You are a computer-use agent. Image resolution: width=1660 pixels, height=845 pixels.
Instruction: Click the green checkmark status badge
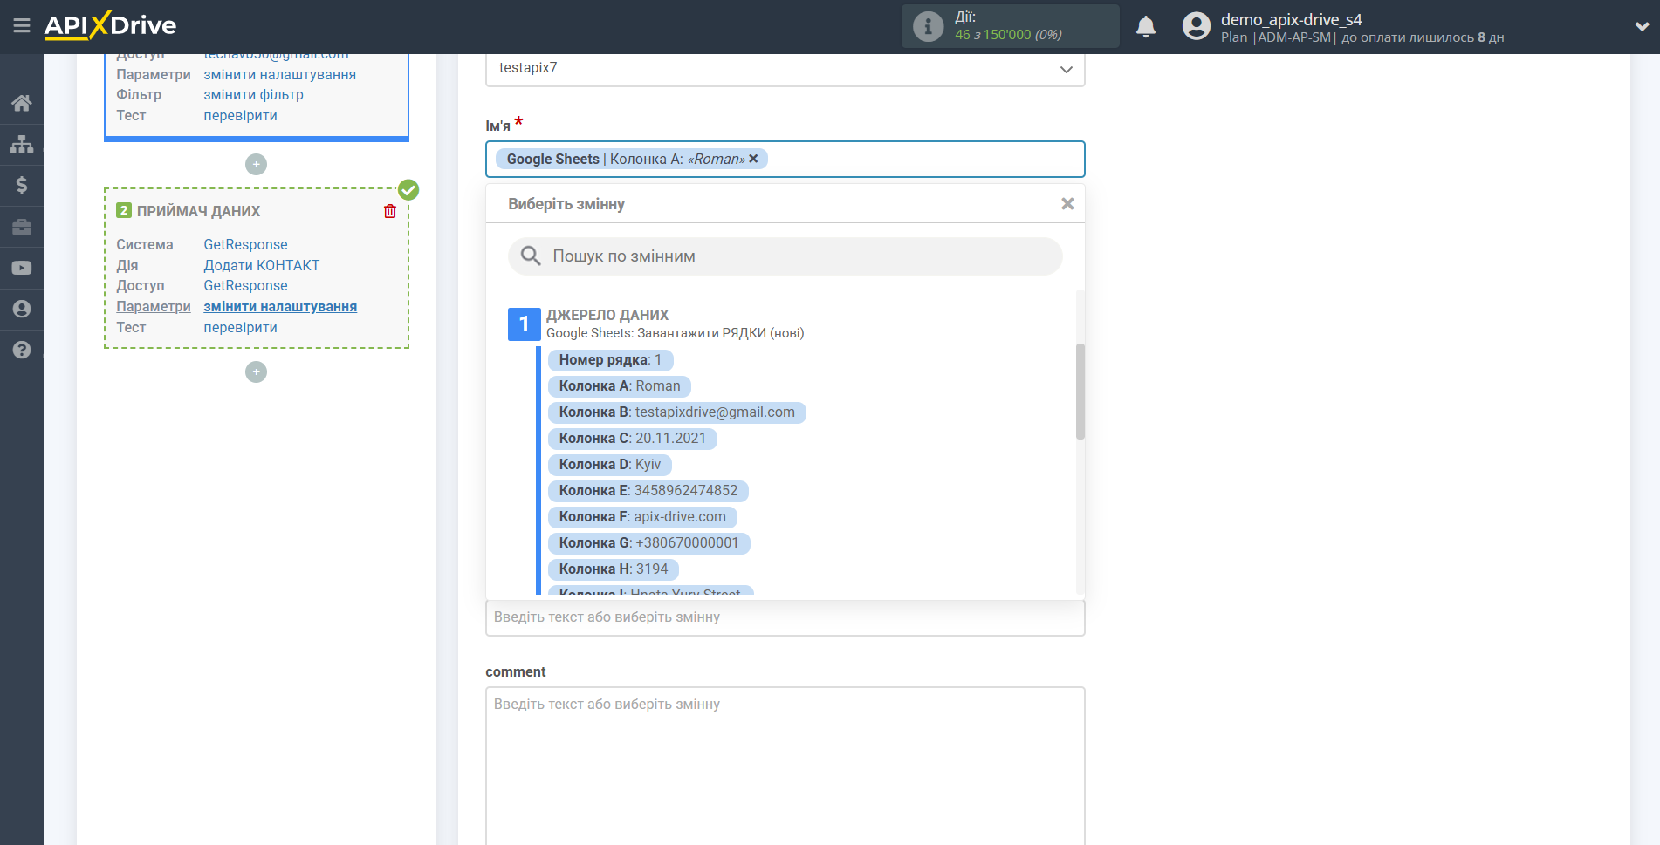[x=408, y=189]
